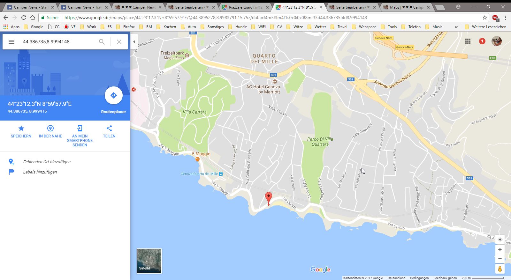The width and height of the screenshot is (511, 280).
Task: Clear the search box with X
Action: 119,42
